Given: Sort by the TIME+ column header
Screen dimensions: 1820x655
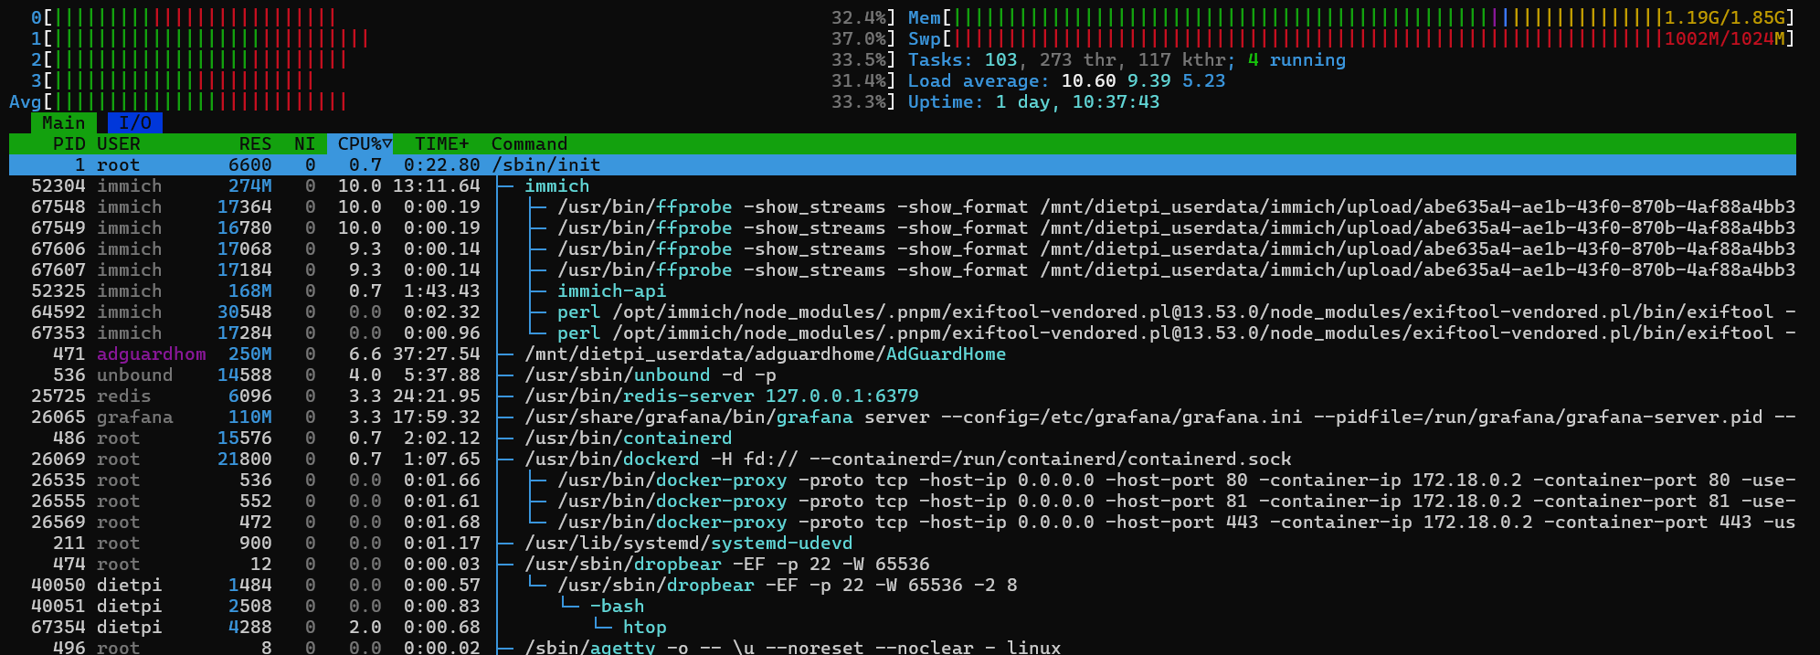Looking at the screenshot, I should click(441, 143).
